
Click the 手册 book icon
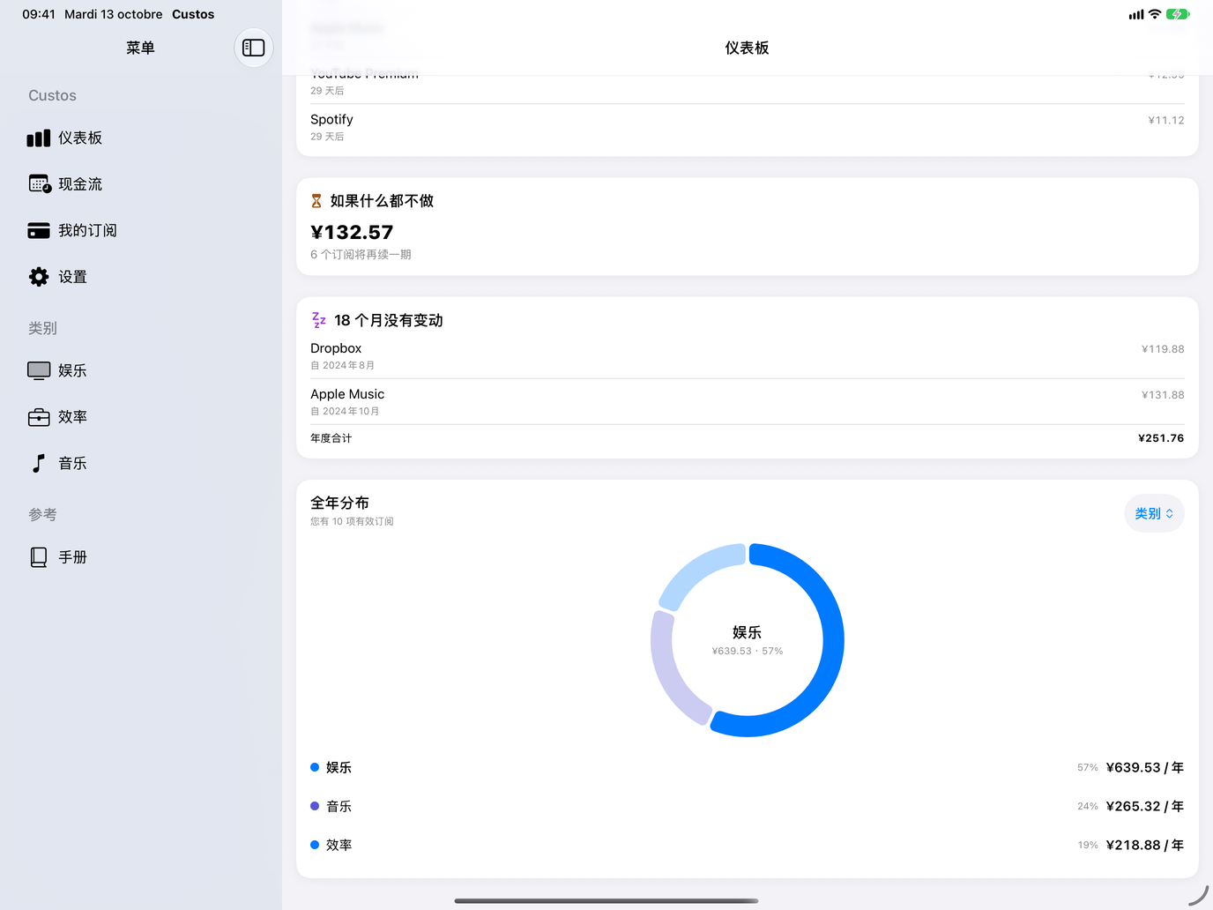(x=39, y=557)
